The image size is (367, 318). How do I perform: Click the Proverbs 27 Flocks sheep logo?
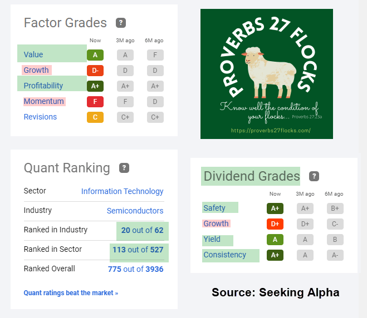(267, 74)
